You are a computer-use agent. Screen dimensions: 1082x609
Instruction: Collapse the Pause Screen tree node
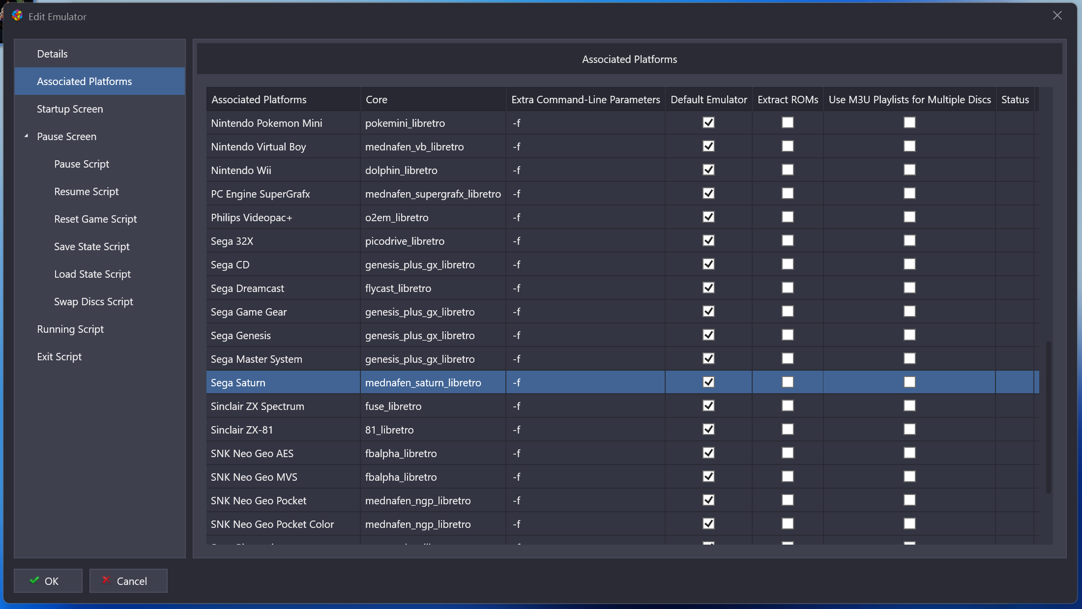tap(26, 136)
